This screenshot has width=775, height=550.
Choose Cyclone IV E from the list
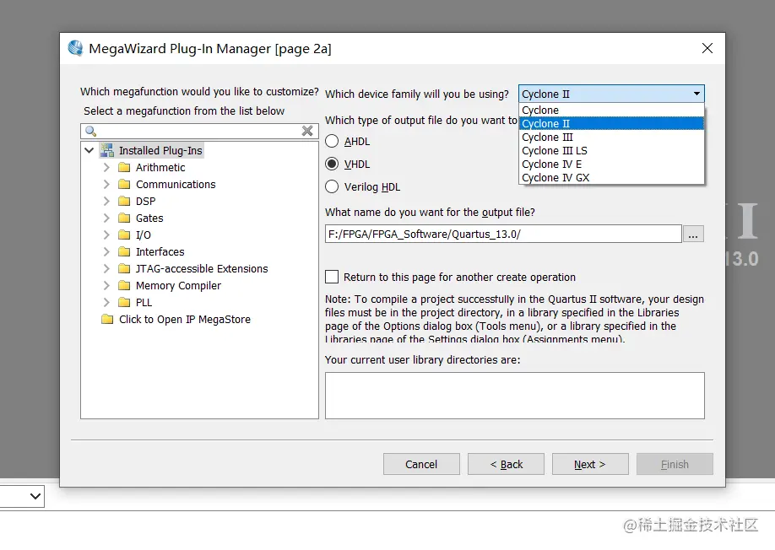(x=552, y=164)
